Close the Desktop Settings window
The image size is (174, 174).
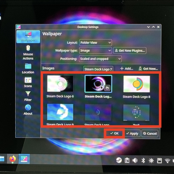pyautogui.click(x=158, y=27)
